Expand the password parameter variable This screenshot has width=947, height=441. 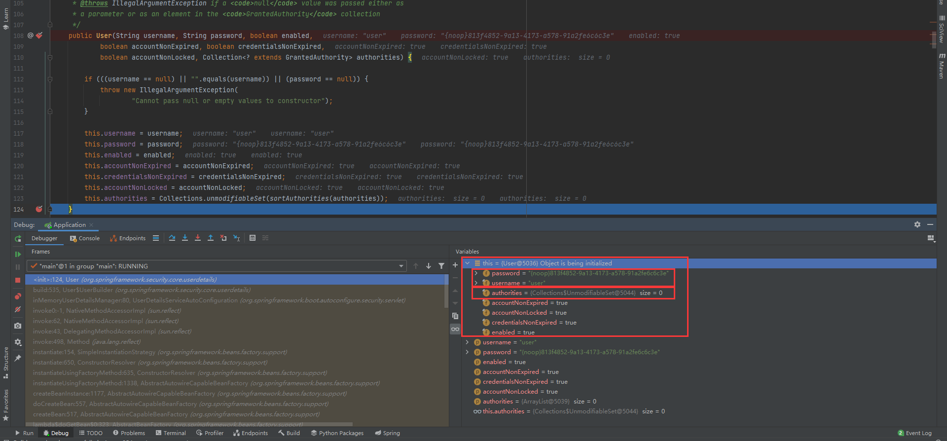point(467,352)
